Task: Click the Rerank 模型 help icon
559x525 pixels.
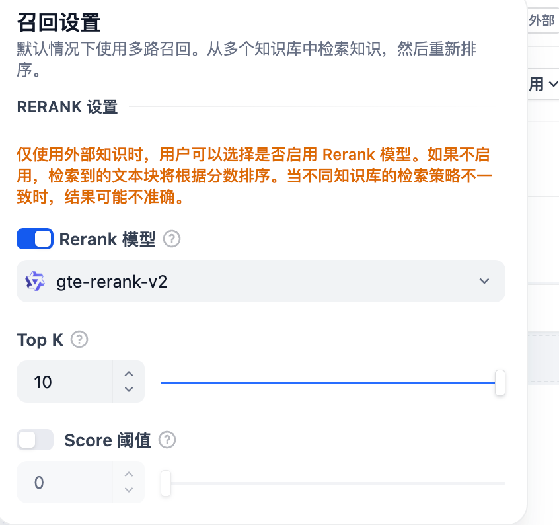Action: (172, 239)
